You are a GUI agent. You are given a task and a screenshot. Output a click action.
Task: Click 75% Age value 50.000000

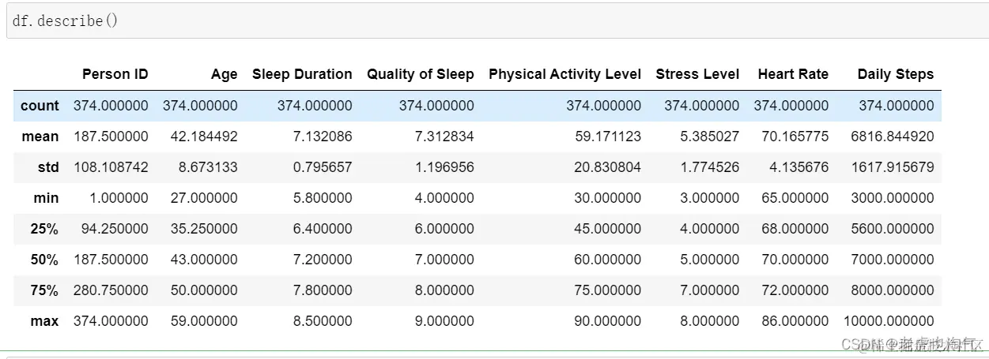[204, 290]
